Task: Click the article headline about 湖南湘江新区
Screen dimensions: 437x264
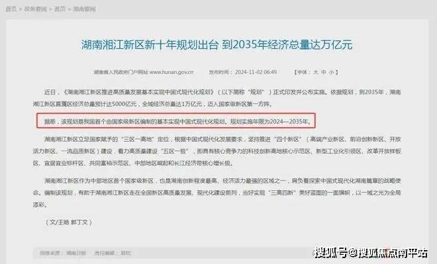Action: point(217,45)
